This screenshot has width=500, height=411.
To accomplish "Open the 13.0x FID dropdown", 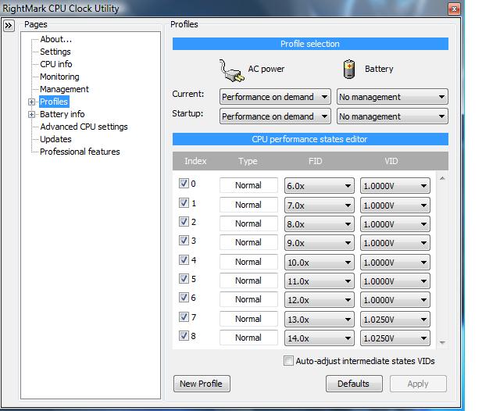I will click(x=320, y=320).
